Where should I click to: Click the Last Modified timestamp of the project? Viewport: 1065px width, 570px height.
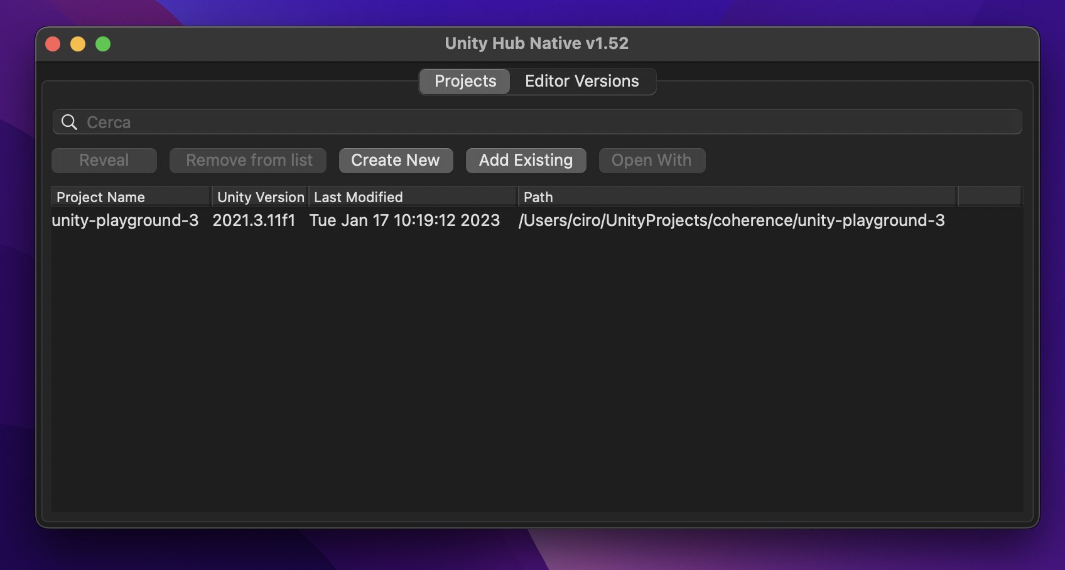(x=404, y=220)
